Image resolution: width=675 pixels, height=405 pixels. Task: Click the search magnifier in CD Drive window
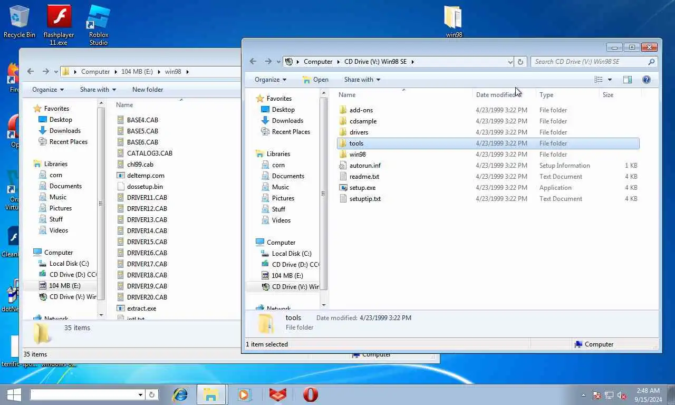pos(651,62)
